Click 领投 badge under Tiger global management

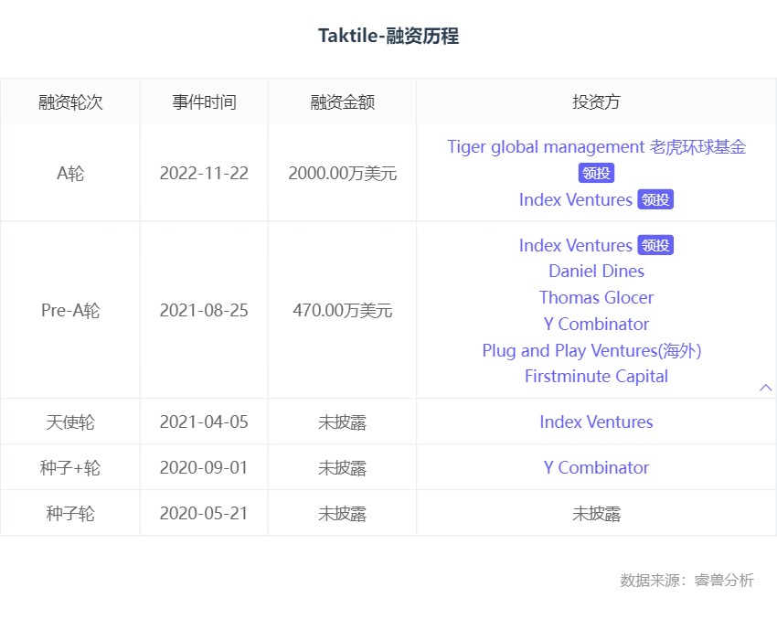click(x=596, y=174)
